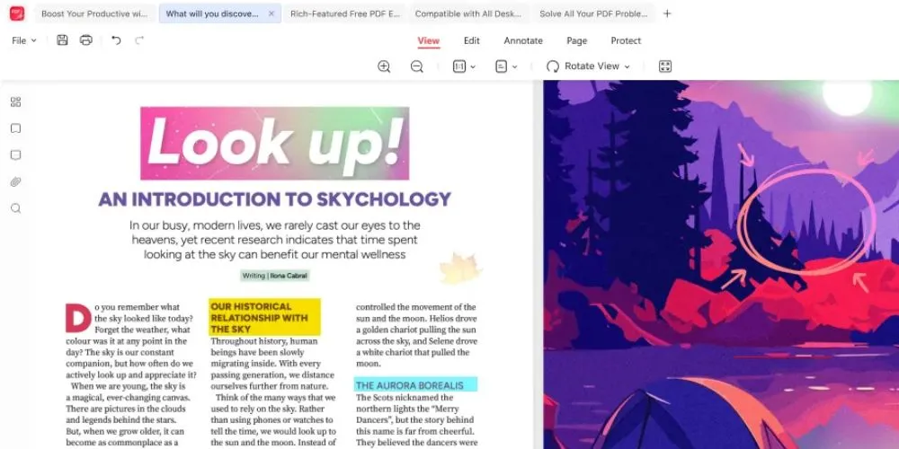Open the comments sidebar panel

pyautogui.click(x=15, y=155)
